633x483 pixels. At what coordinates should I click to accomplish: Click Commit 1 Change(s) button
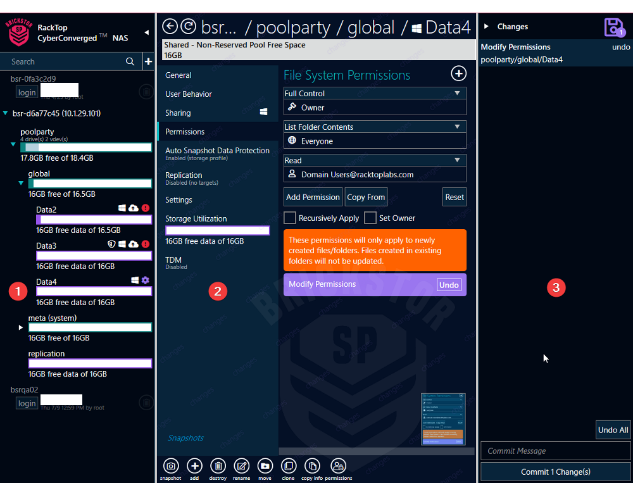[x=555, y=472]
